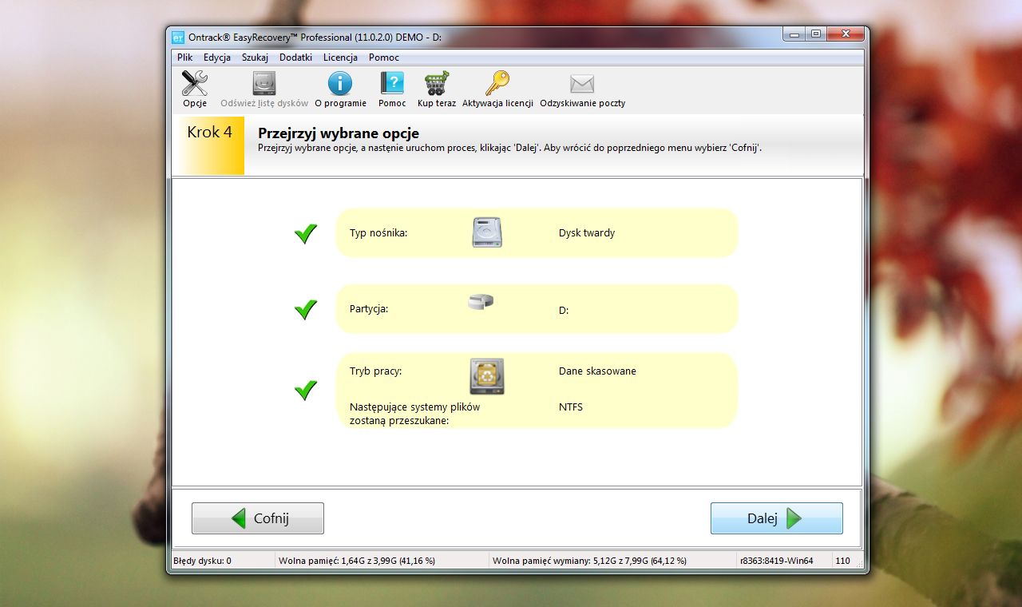Click the green checkmark beside Partycja
Screen dimensions: 1022x607
point(306,309)
